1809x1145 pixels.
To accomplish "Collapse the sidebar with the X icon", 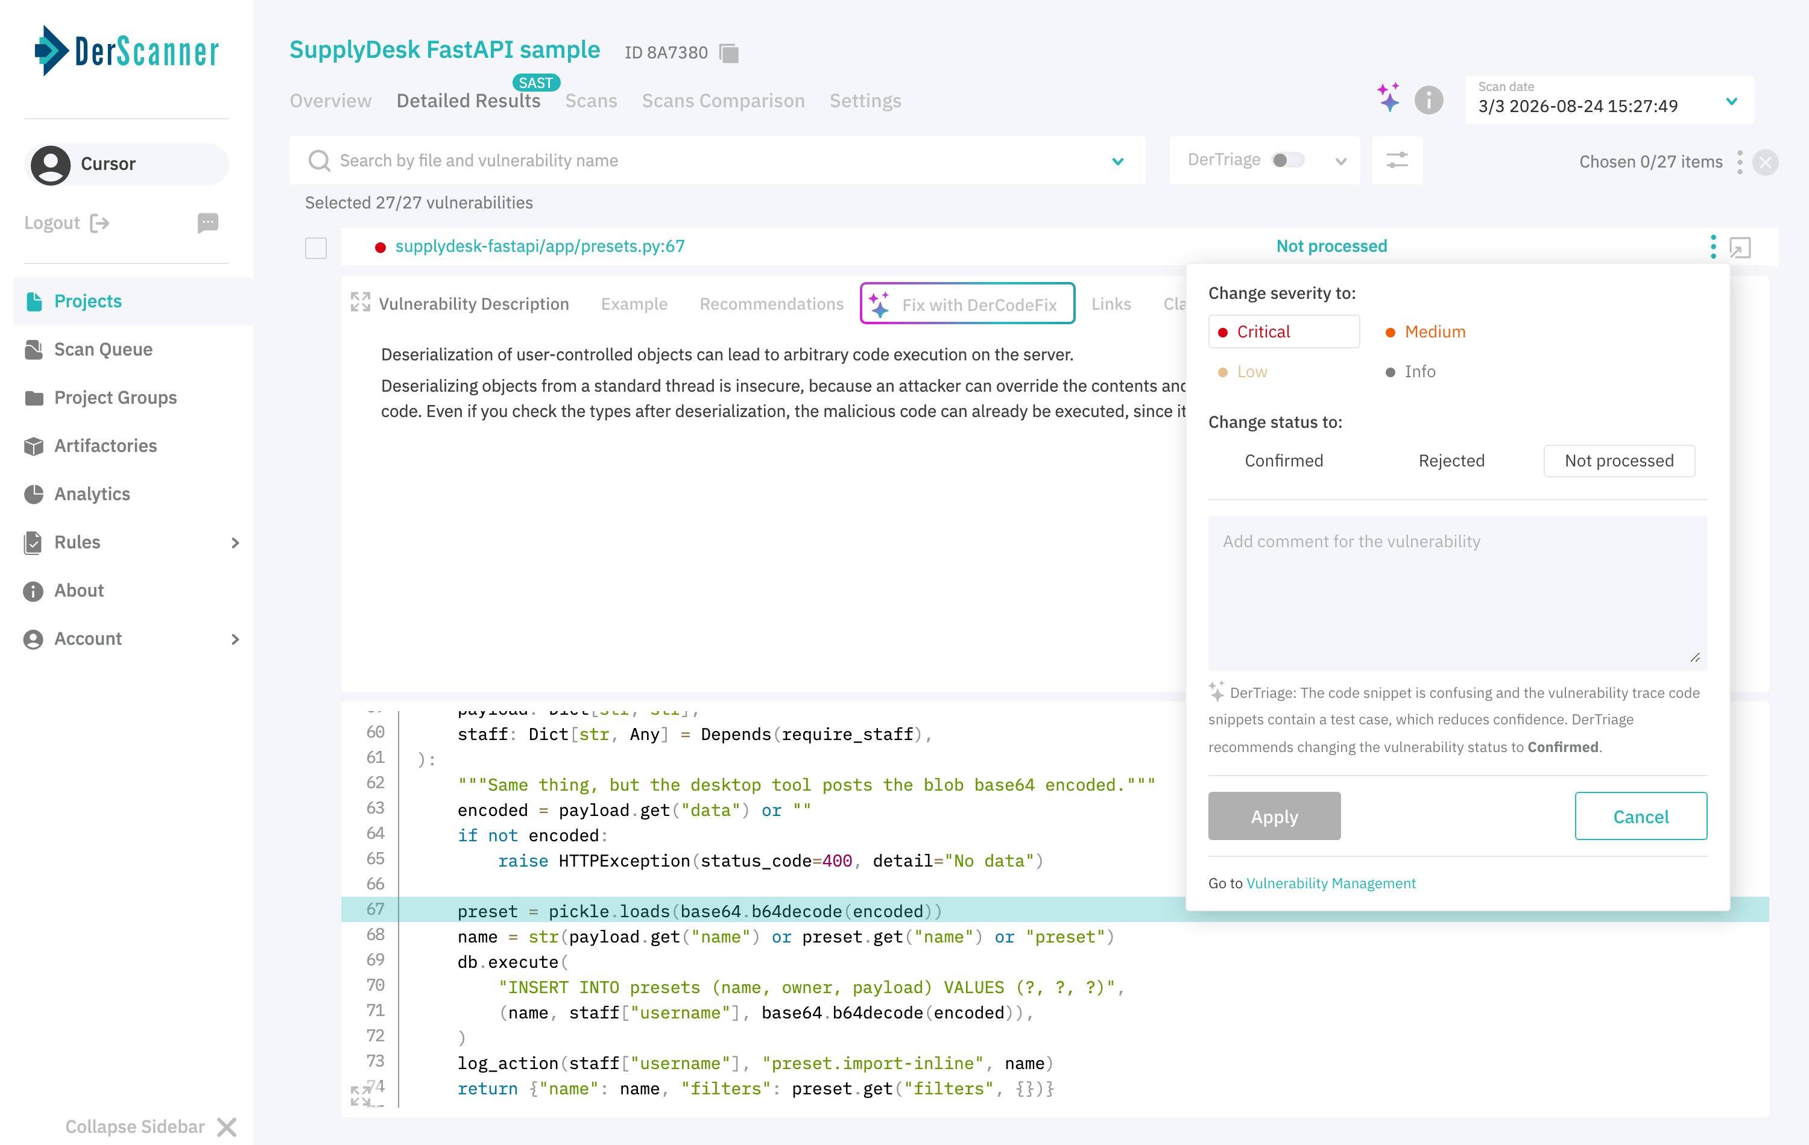I will coord(227,1126).
